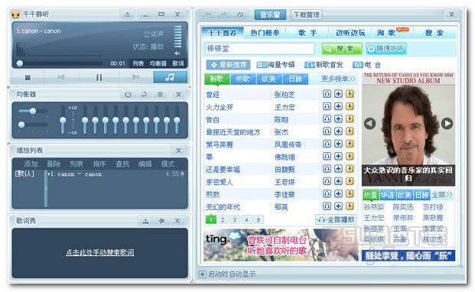Listen to 曾经 using its headphone icon

tap(327, 94)
